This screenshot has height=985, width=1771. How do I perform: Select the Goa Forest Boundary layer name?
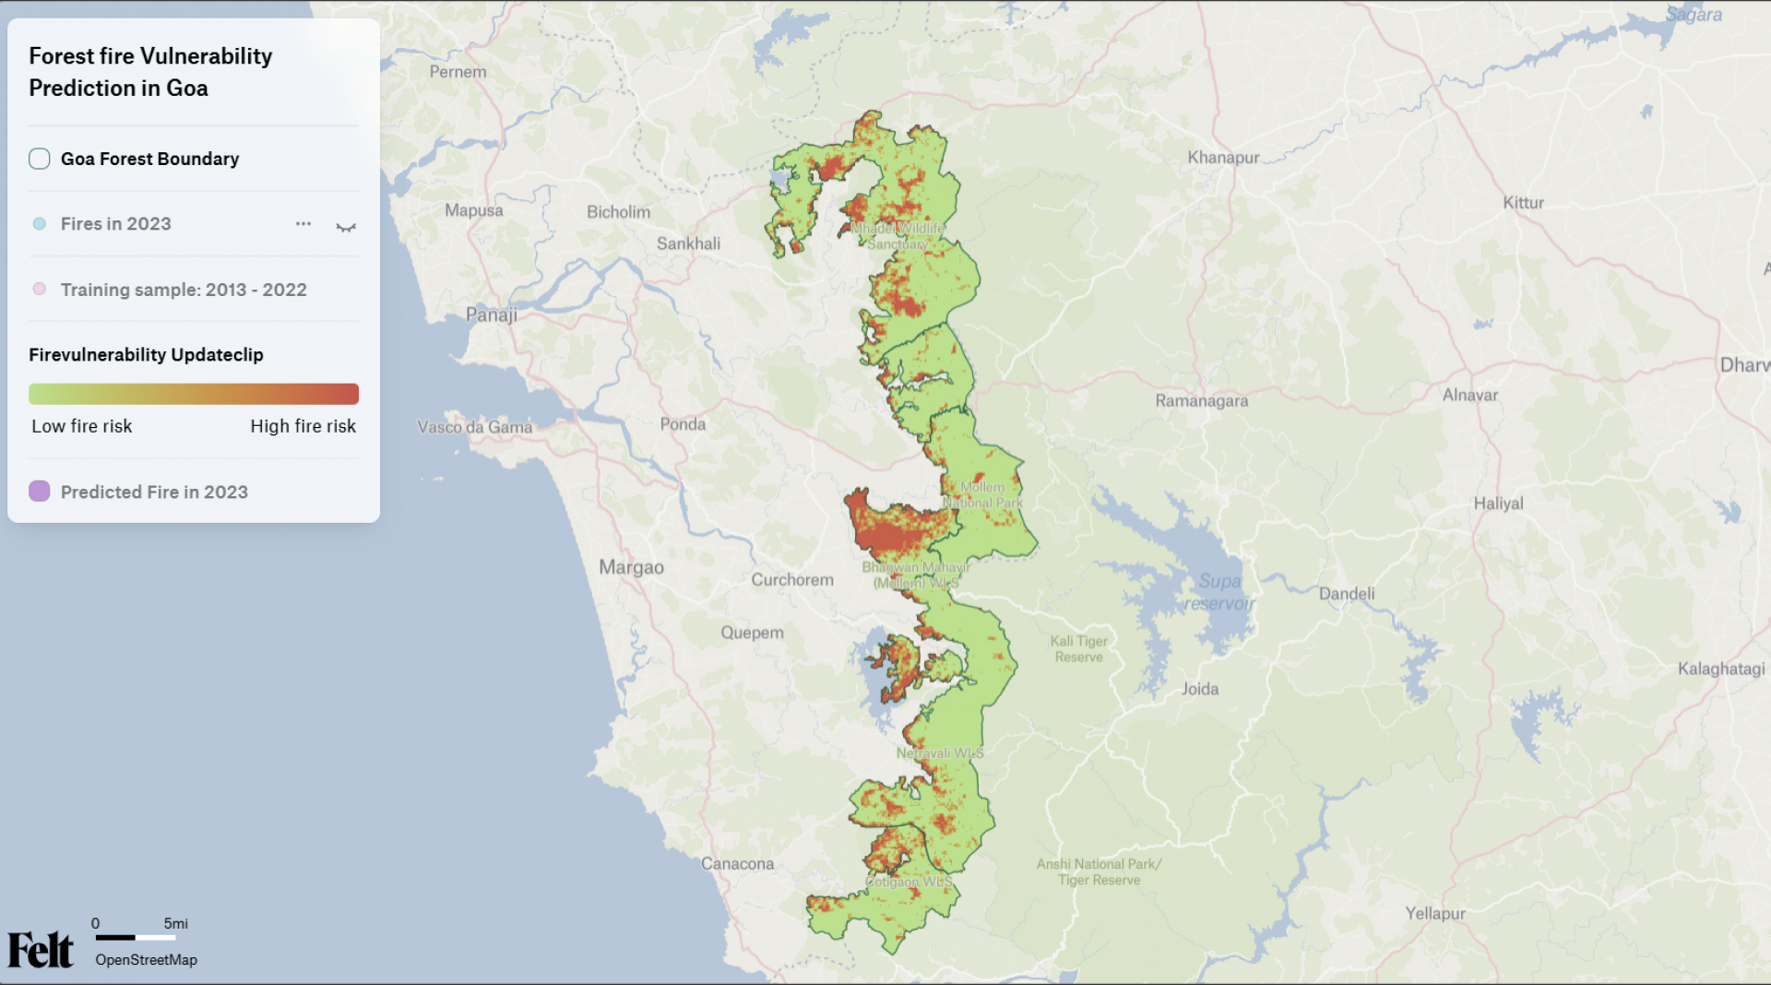149,159
